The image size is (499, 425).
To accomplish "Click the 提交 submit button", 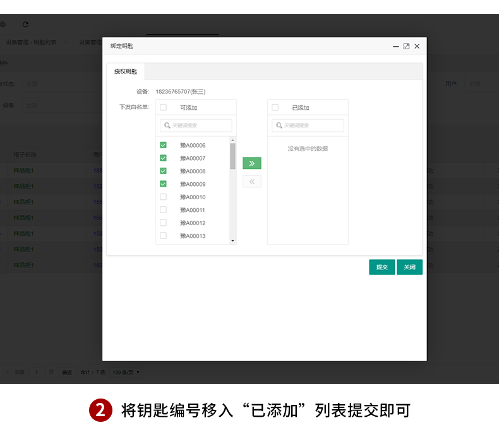I will 382,267.
